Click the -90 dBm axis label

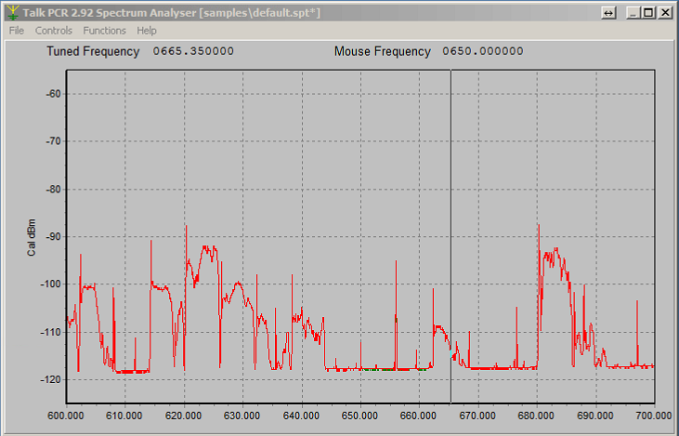coord(53,237)
